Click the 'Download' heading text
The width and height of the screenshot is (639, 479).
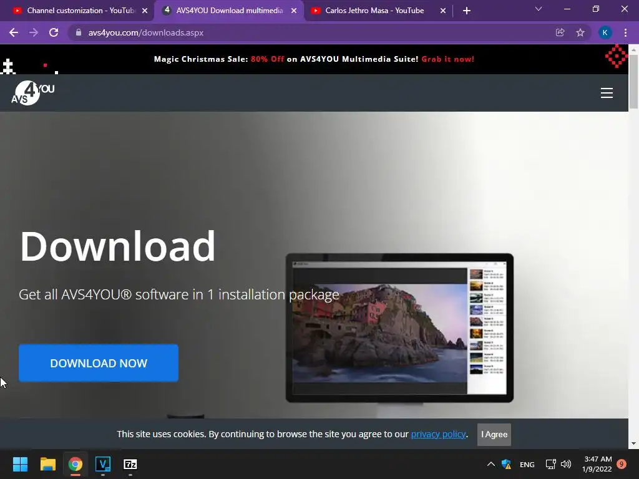coord(117,246)
